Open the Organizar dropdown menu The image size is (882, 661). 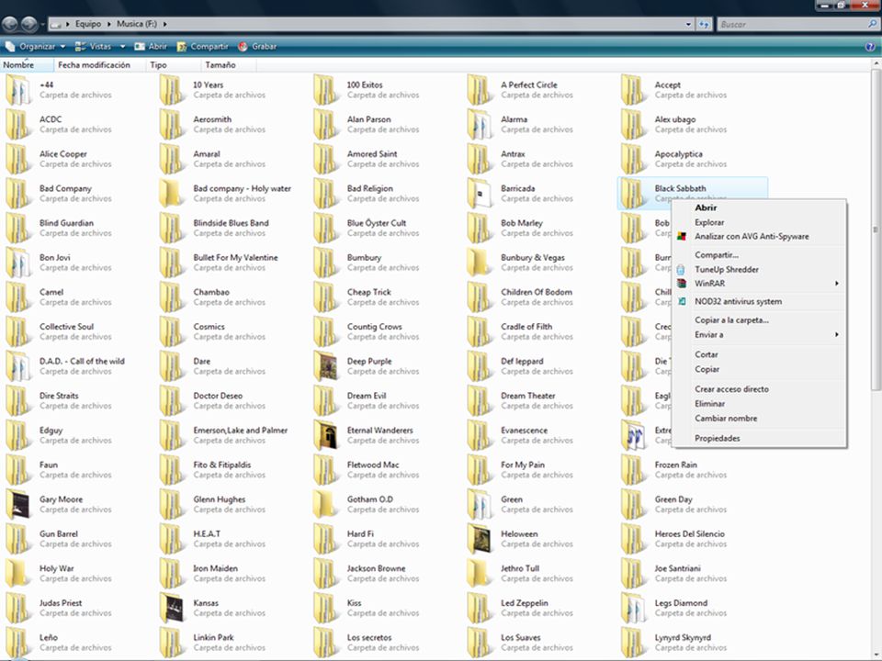[35, 47]
